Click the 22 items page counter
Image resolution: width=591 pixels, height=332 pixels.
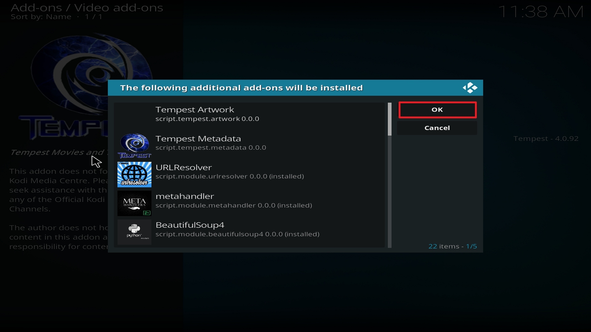(452, 246)
